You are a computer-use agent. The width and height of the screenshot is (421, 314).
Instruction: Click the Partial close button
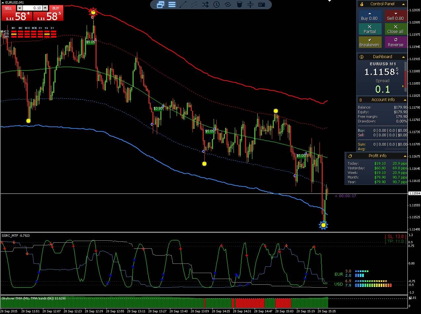pos(370,29)
